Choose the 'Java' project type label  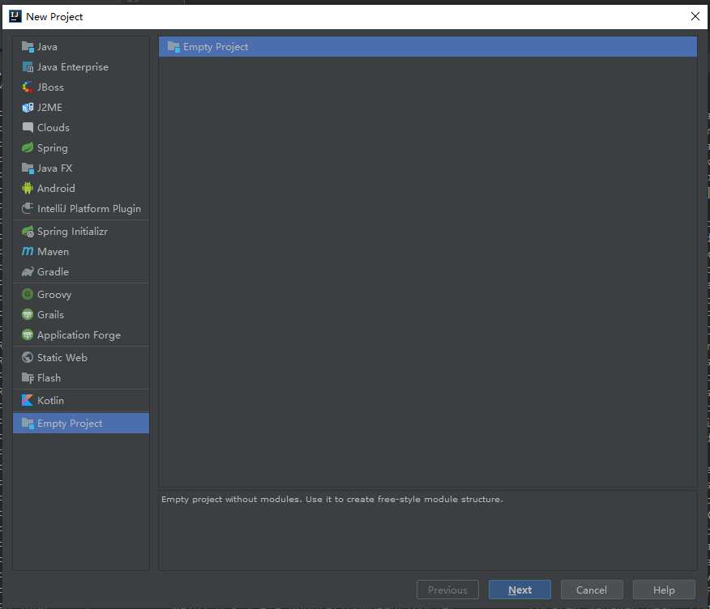(x=47, y=47)
